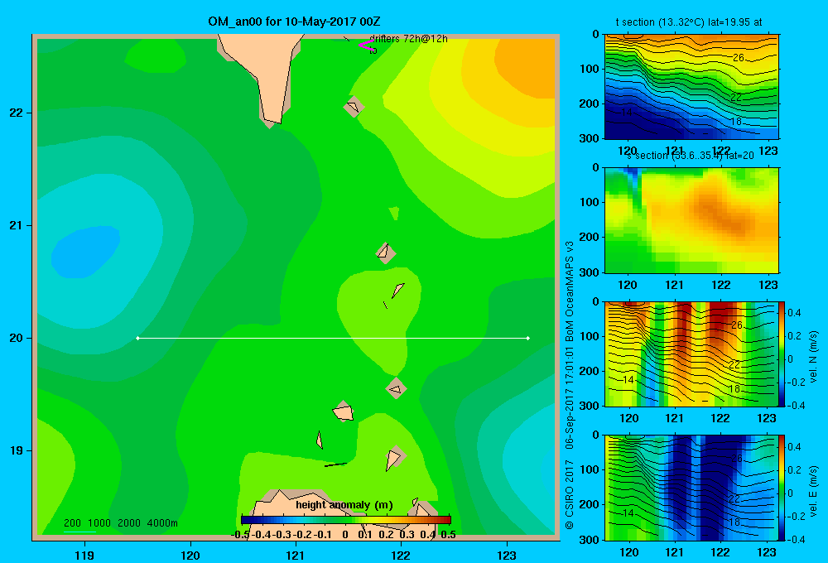Click the 'height anomaly (m)' label
Screen dimensions: 828x563
344,505
